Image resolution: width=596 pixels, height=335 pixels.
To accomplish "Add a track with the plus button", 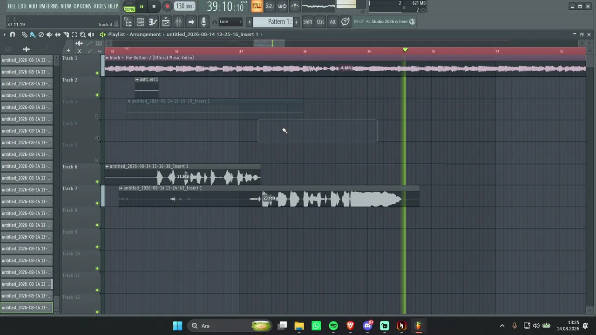I will click(x=68, y=50).
